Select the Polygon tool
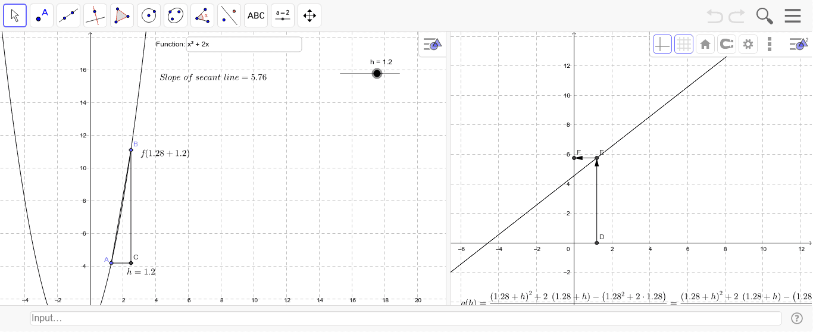This screenshot has height=332, width=813. point(122,15)
